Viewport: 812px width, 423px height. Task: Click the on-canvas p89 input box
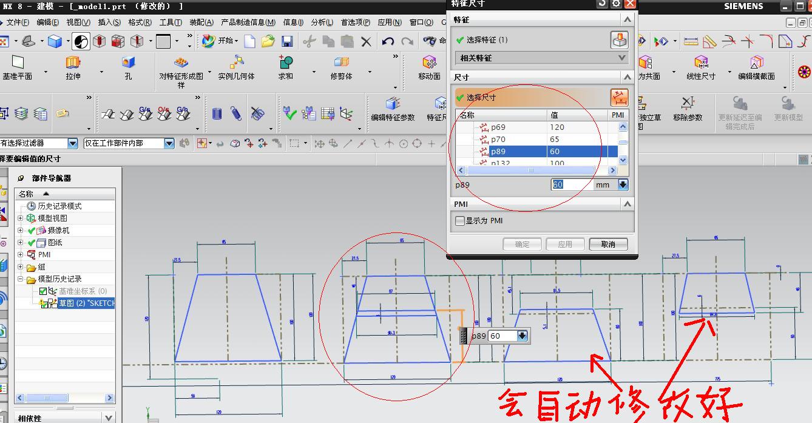click(x=502, y=336)
